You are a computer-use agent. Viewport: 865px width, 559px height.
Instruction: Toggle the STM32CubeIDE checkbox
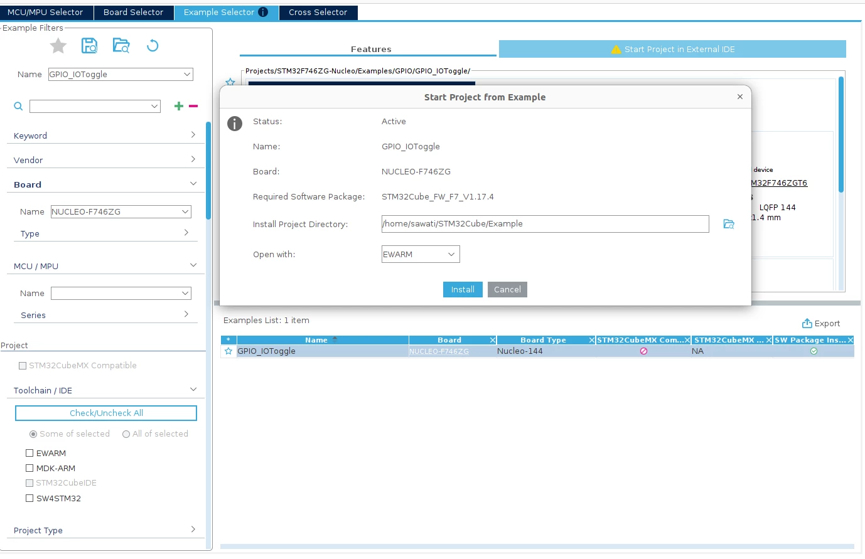30,483
